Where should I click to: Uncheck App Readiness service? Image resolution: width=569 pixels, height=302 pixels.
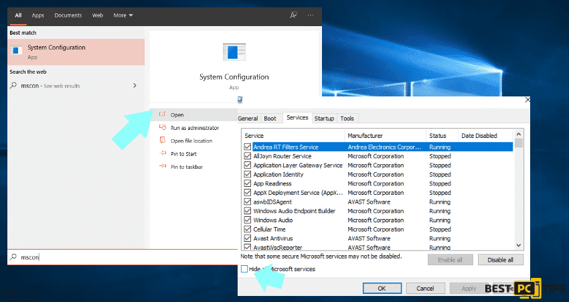[248, 183]
